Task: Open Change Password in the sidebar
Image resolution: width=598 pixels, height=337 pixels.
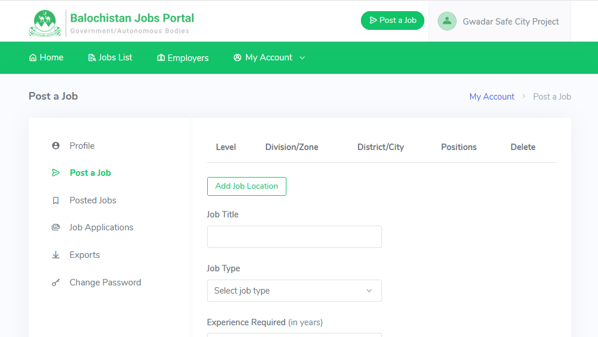Action: click(x=105, y=282)
